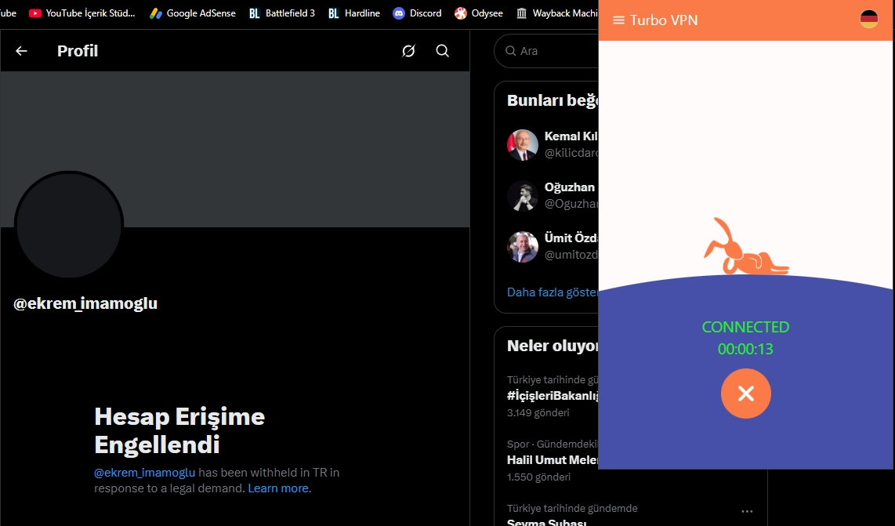Click the Learn more link
895x526 pixels.
(x=278, y=488)
